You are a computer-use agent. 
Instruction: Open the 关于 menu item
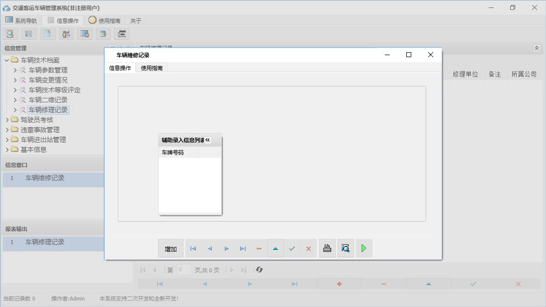click(136, 21)
